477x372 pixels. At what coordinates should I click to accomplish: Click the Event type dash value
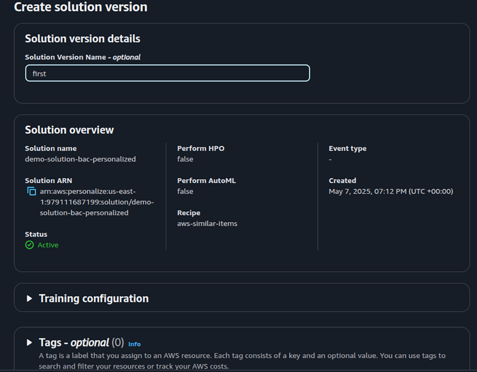point(330,159)
